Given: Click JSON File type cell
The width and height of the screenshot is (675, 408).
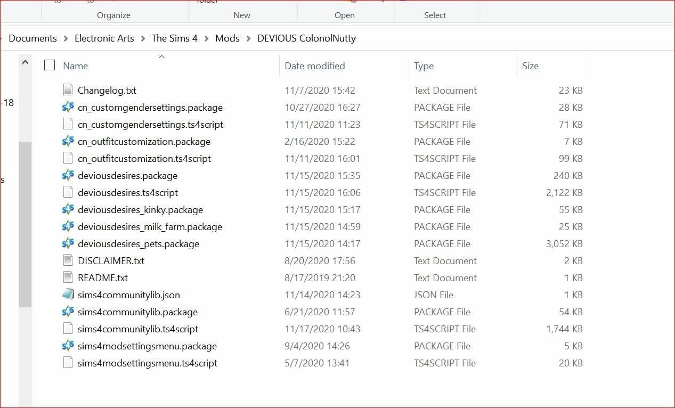Looking at the screenshot, I should pos(434,295).
